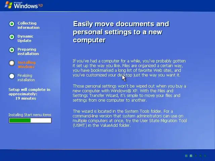Click the Collecting information step indicator
Screen dimensions: 215x161
click(x=12, y=24)
